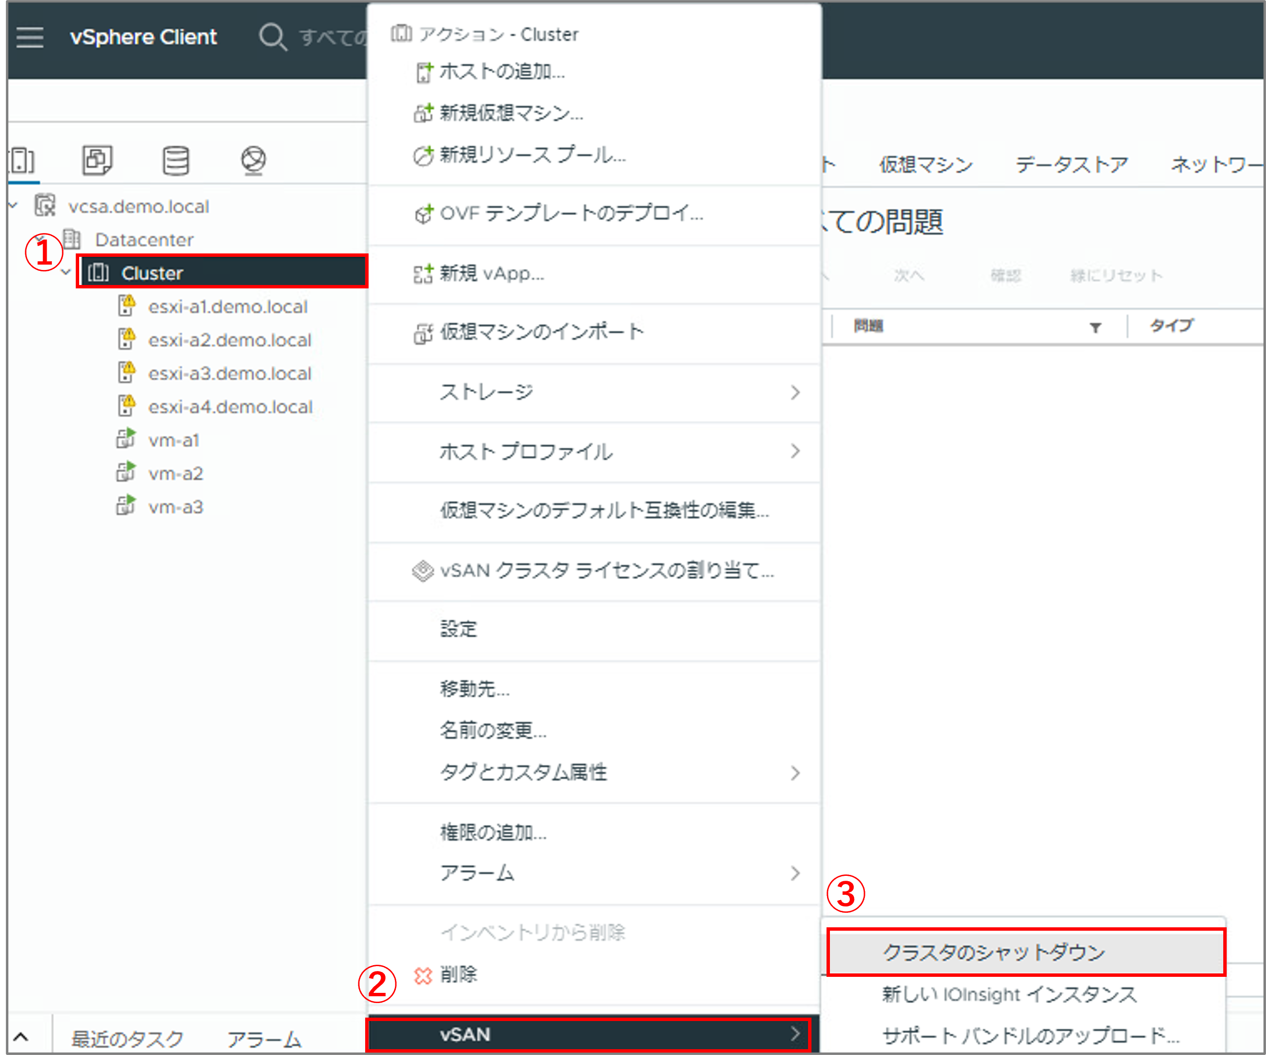Viewport: 1266px width, 1055px height.
Task: Choose 権限の追加... from the menu
Action: (x=492, y=832)
